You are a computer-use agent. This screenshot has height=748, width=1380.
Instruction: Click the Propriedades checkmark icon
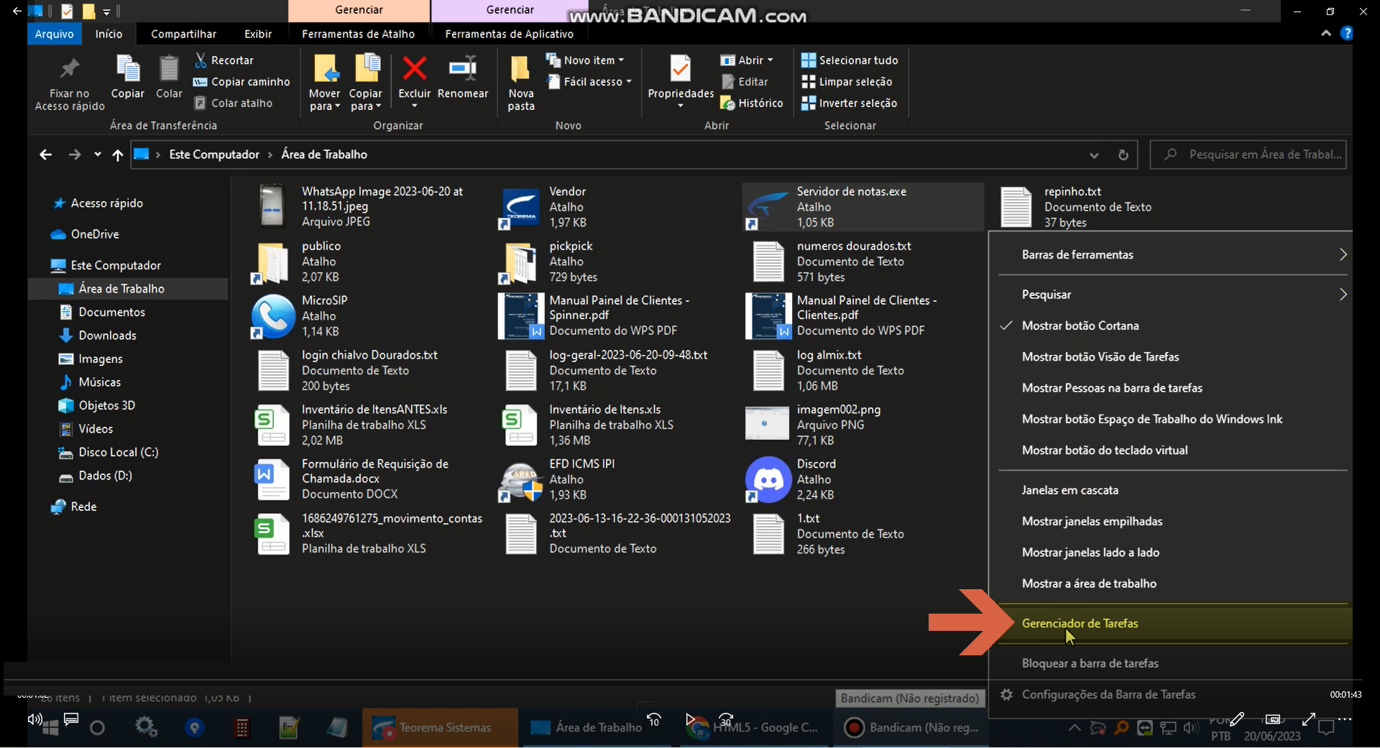pyautogui.click(x=681, y=69)
